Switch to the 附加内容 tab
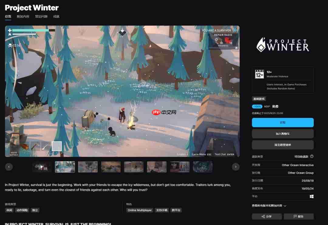 point(23,16)
